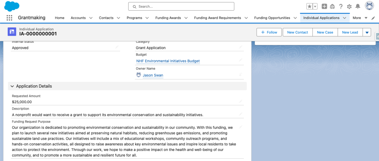Open the Contacts tab
Image resolution: width=379 pixels, height=161 pixels.
click(106, 18)
